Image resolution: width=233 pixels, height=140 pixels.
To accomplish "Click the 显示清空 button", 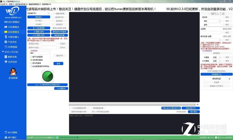I will pos(194,112).
